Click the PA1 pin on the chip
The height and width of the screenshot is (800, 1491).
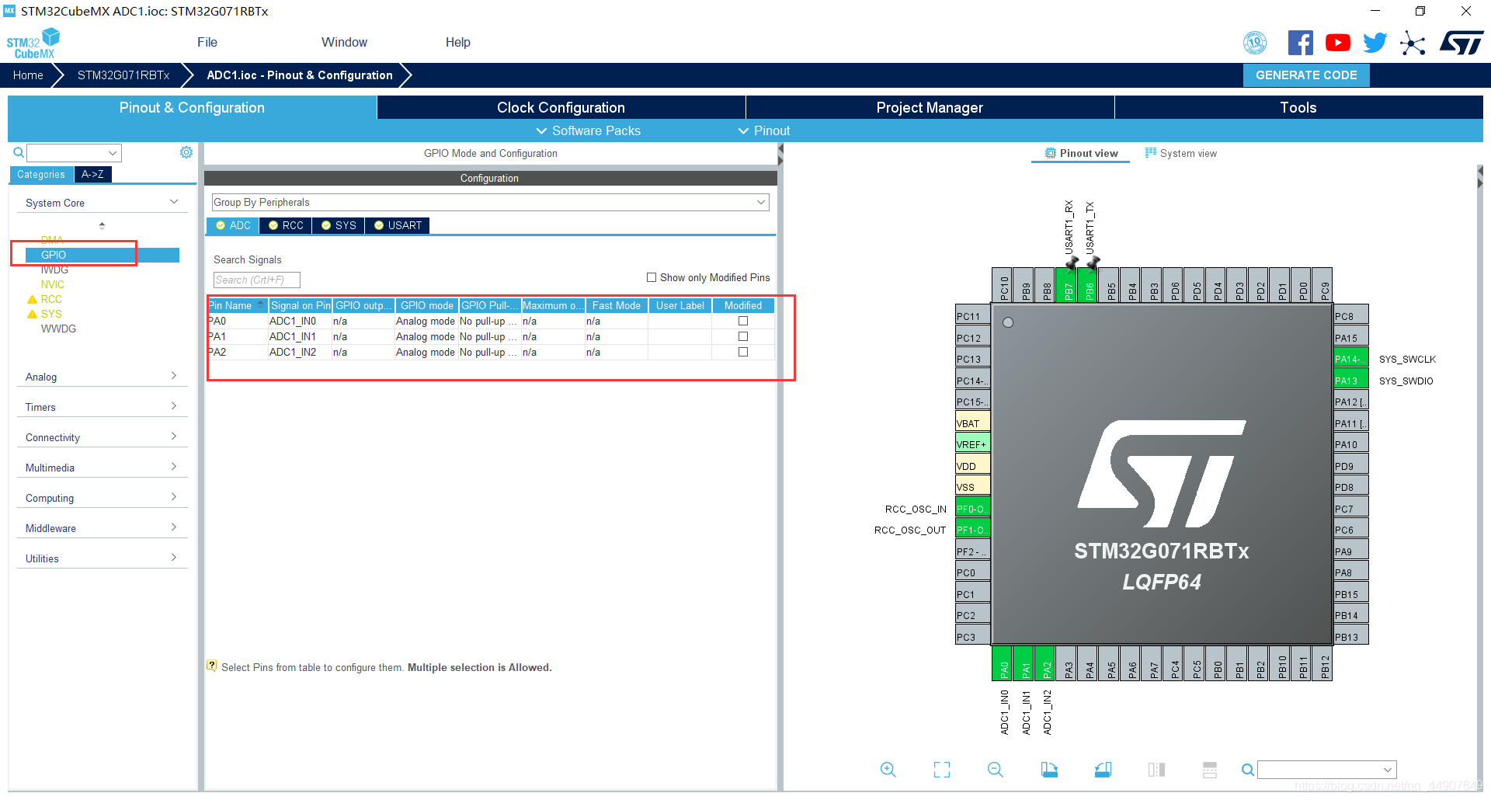coord(1024,664)
